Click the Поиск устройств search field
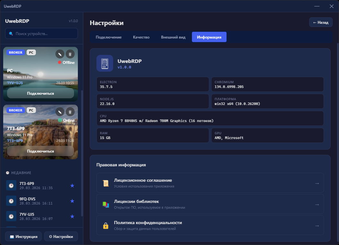This screenshot has height=245, width=339. [42, 33]
